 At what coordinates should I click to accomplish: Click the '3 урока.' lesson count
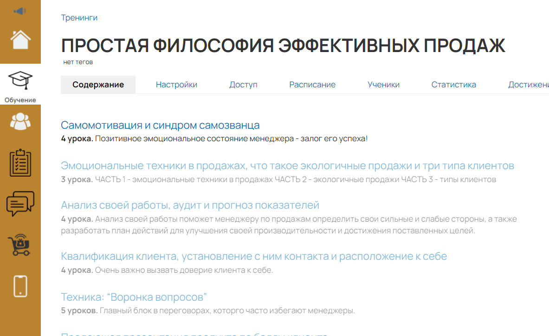77,179
